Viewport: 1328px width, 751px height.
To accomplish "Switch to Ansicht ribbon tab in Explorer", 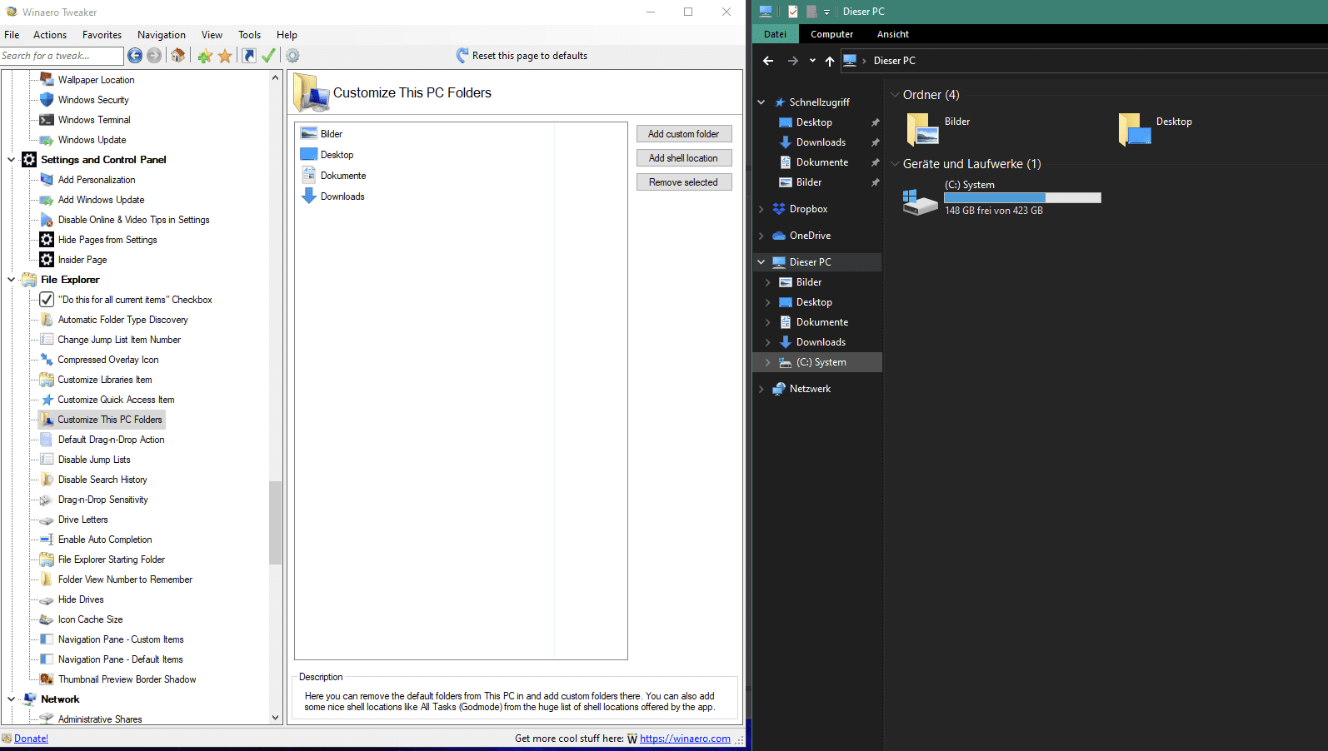I will pos(892,34).
